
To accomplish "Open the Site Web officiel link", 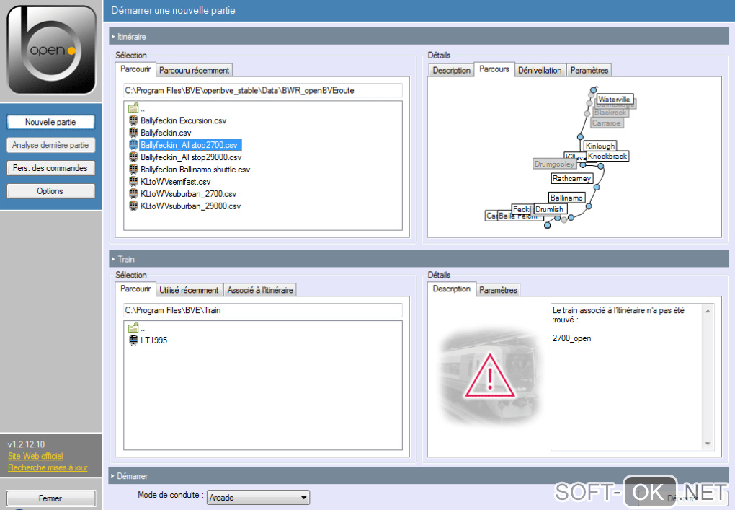I will [35, 456].
